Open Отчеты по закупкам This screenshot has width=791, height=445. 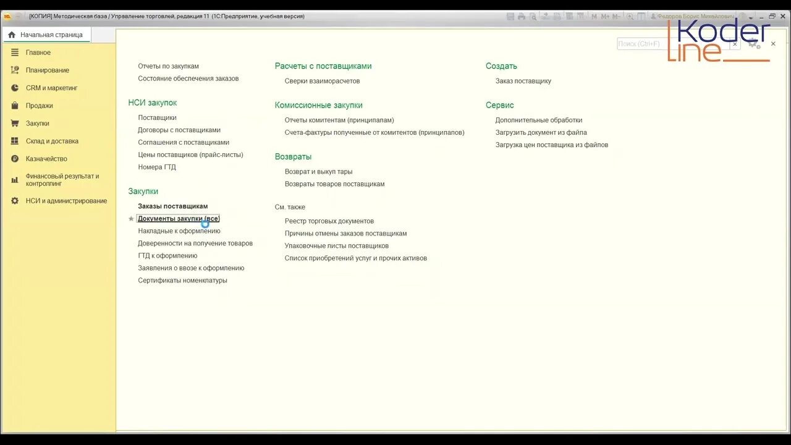[x=168, y=66]
